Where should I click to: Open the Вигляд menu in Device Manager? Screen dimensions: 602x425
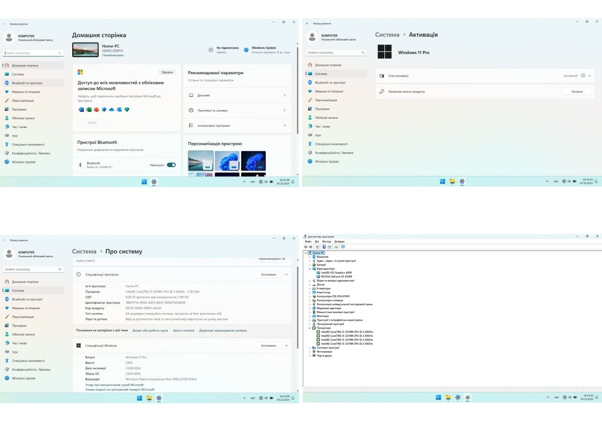(326, 241)
